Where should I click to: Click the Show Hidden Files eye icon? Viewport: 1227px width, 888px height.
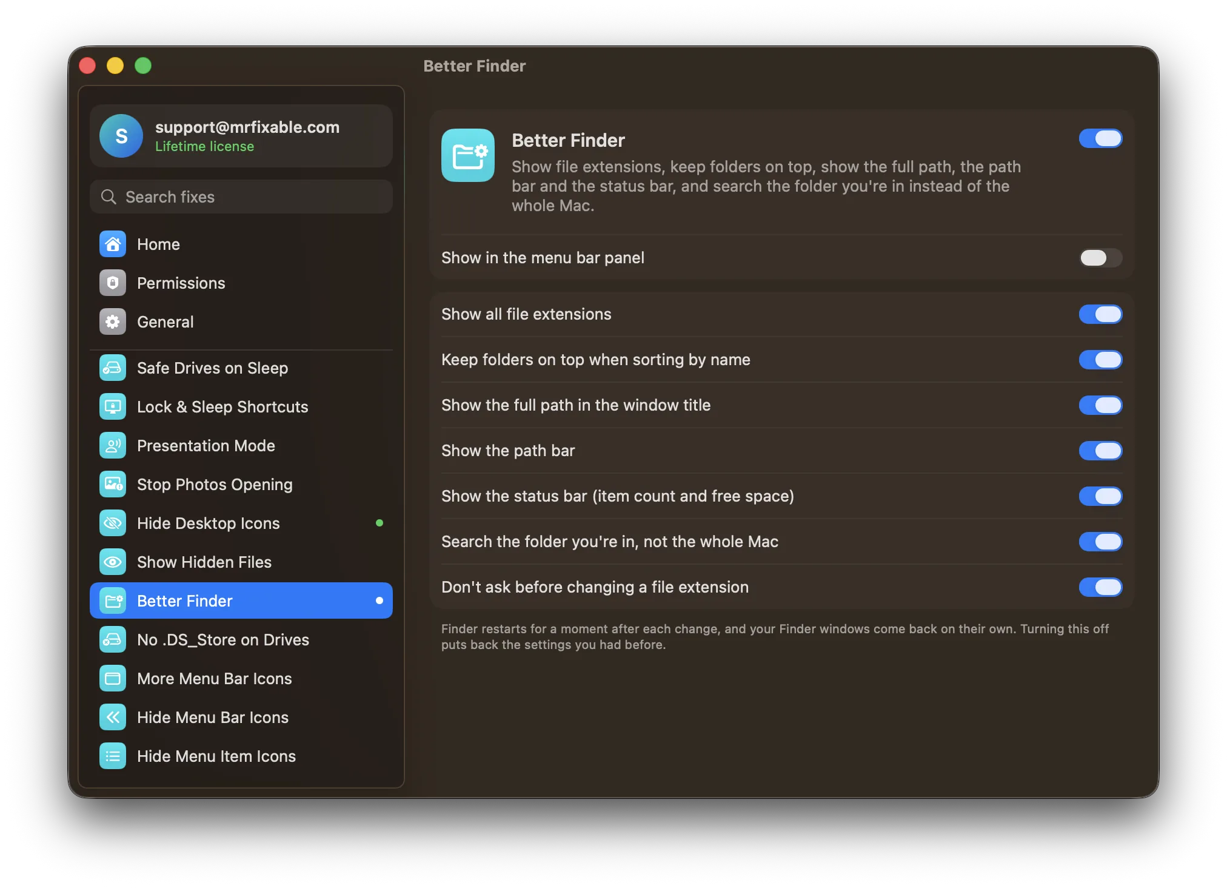[113, 562]
